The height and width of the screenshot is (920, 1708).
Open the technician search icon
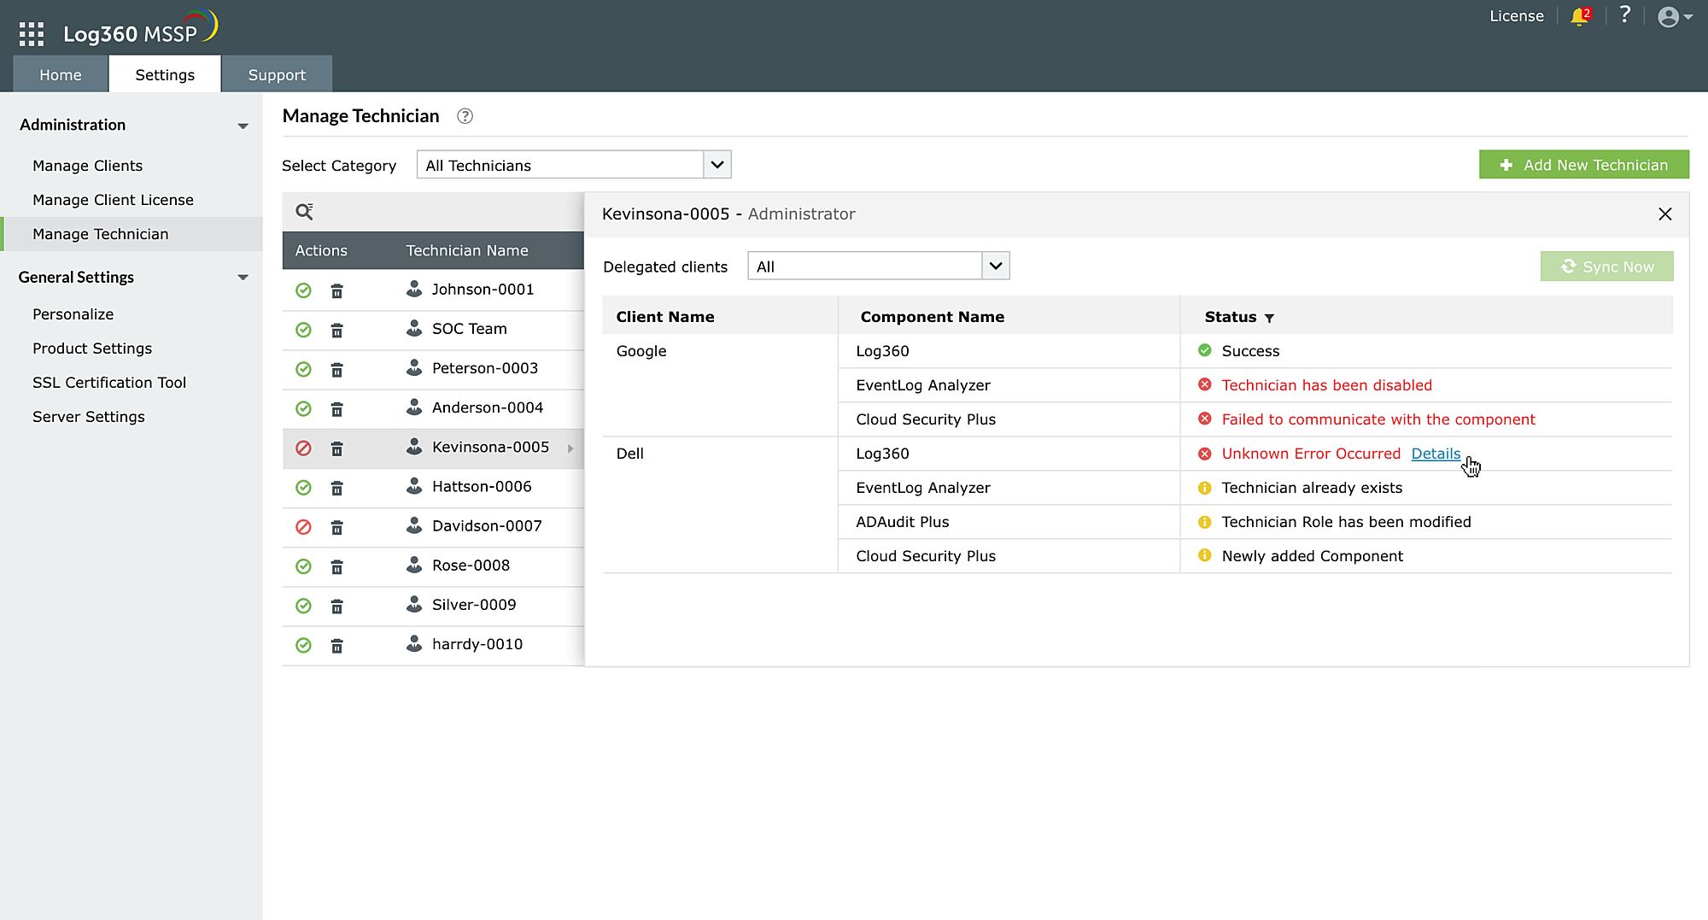(x=304, y=211)
